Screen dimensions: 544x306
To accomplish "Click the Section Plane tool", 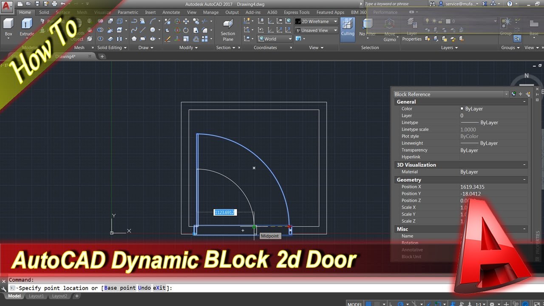I will [x=228, y=30].
